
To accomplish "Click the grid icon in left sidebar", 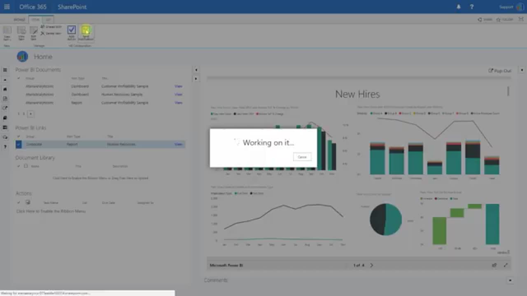I will click(5, 70).
